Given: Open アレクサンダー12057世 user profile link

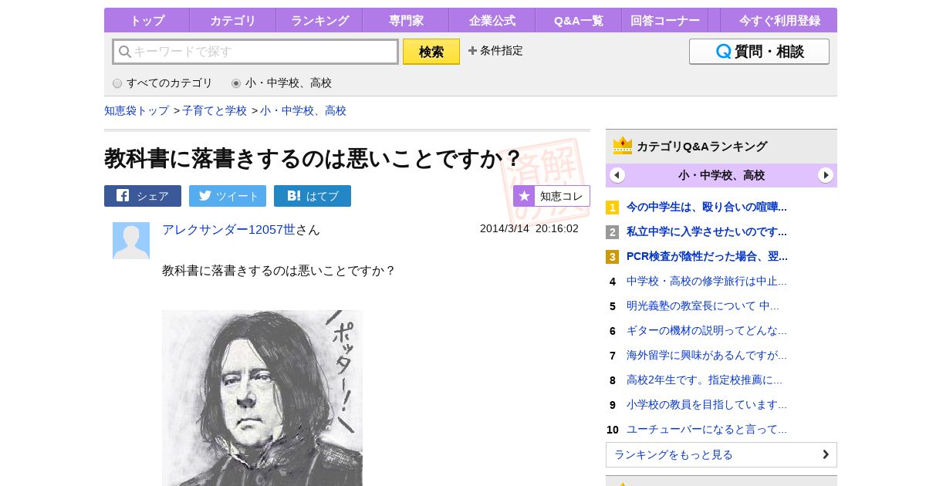Looking at the screenshot, I should pyautogui.click(x=228, y=229).
